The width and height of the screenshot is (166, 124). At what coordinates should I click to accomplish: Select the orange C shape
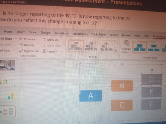[x=122, y=105]
